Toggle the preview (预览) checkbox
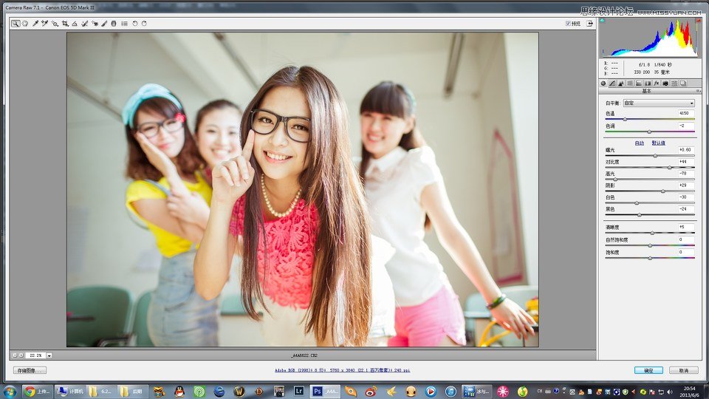The height and width of the screenshot is (399, 709). (x=568, y=24)
